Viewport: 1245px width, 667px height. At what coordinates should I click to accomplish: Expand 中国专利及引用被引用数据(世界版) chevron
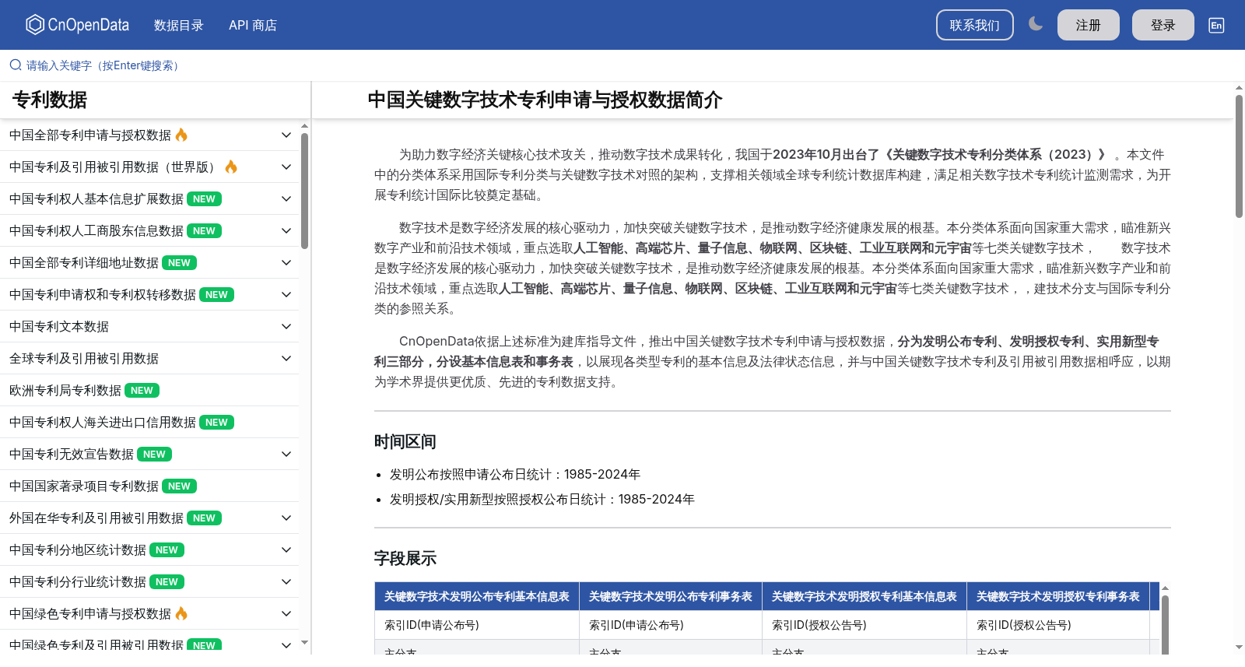click(x=286, y=167)
